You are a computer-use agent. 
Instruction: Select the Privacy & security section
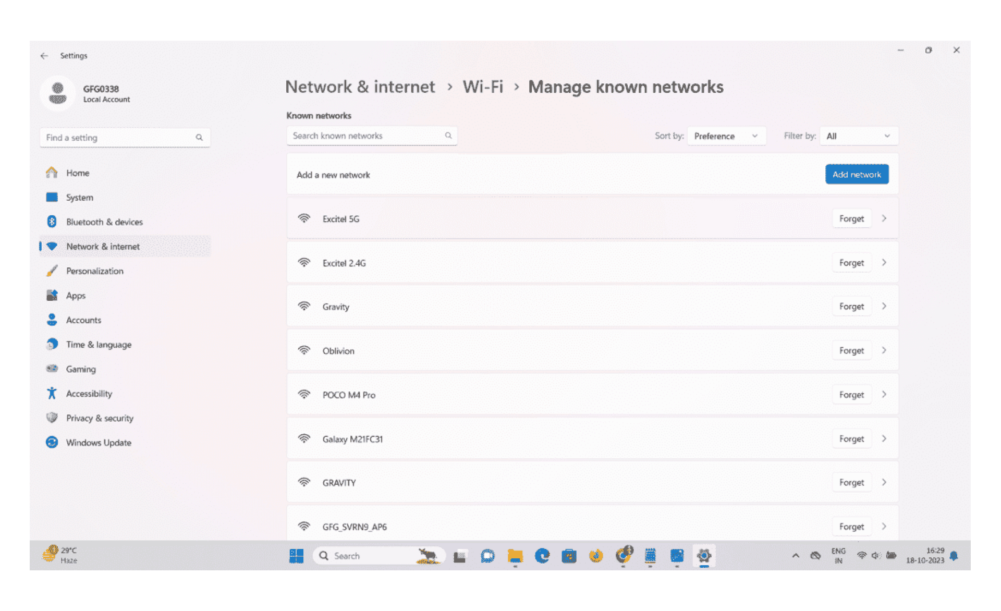[100, 418]
